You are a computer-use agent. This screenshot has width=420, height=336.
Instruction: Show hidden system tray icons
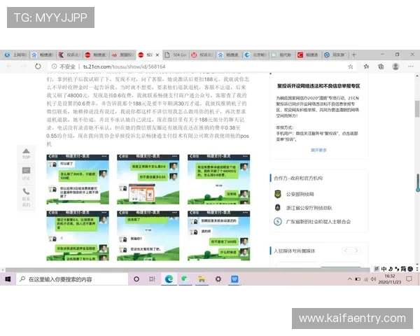pos(349,279)
